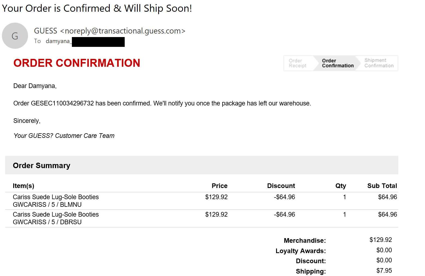The height and width of the screenshot is (276, 425).
Task: Click the GWCARISS / 5 / BLMNU item row
Action: click(202, 201)
